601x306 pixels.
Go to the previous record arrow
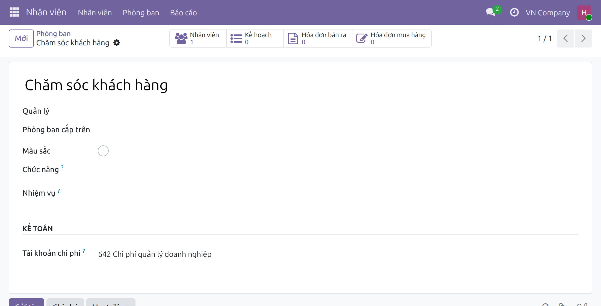(565, 39)
